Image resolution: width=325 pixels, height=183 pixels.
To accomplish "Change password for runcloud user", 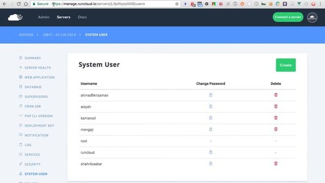I will pos(211,152).
